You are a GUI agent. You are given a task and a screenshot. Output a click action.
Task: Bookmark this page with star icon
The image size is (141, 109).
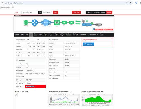point(130,3)
